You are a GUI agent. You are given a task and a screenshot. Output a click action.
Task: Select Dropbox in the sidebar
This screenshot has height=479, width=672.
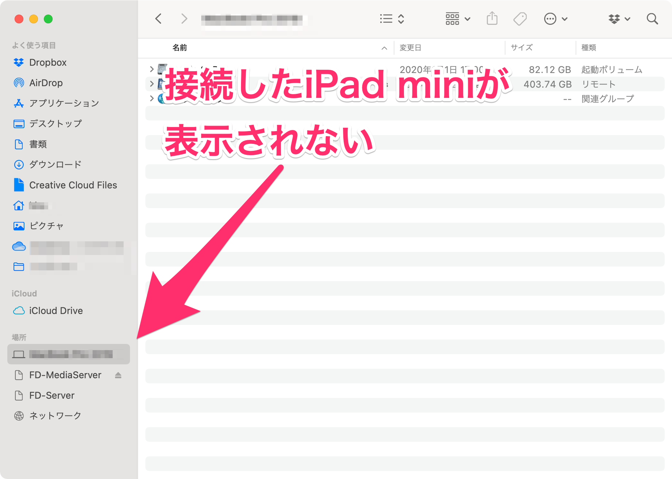pyautogui.click(x=47, y=62)
